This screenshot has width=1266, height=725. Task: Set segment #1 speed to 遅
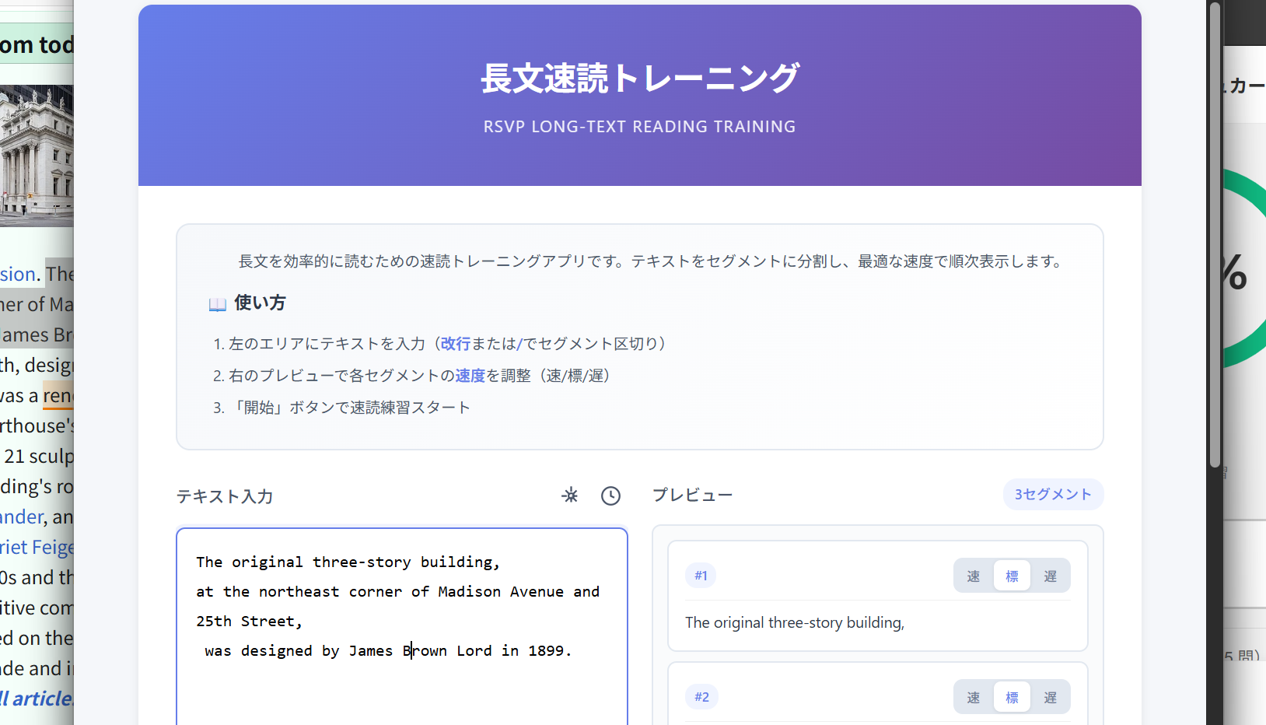pos(1051,576)
